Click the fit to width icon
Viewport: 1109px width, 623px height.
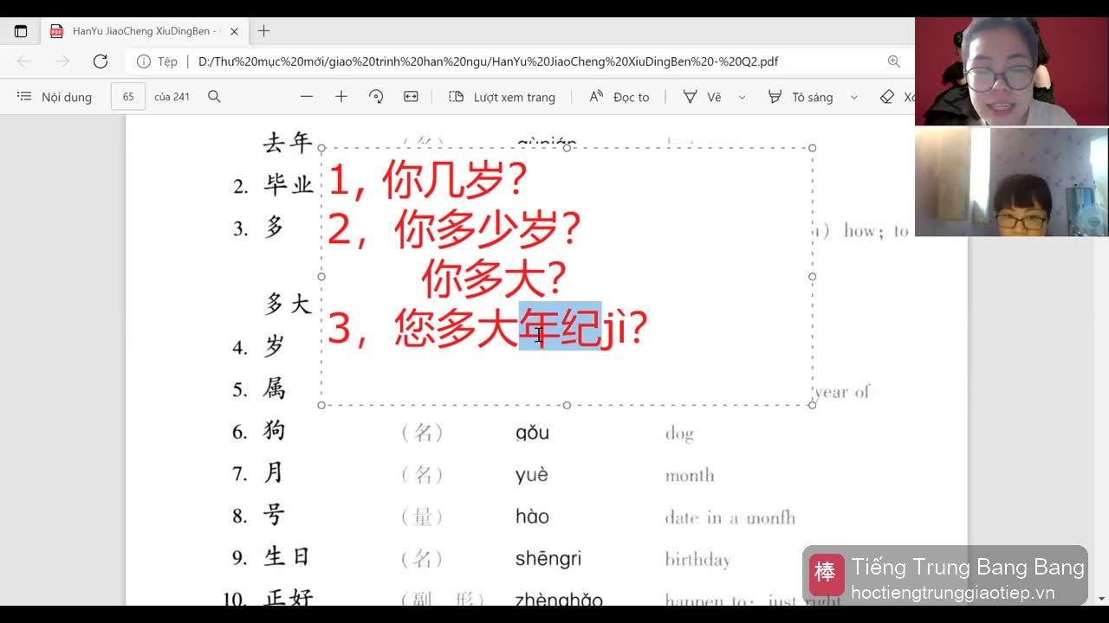411,97
